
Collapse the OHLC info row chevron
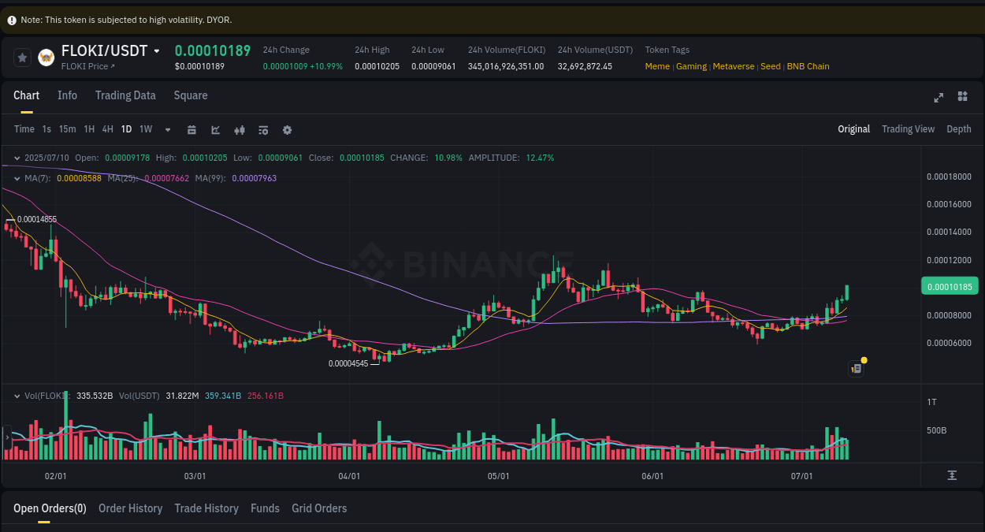point(16,158)
